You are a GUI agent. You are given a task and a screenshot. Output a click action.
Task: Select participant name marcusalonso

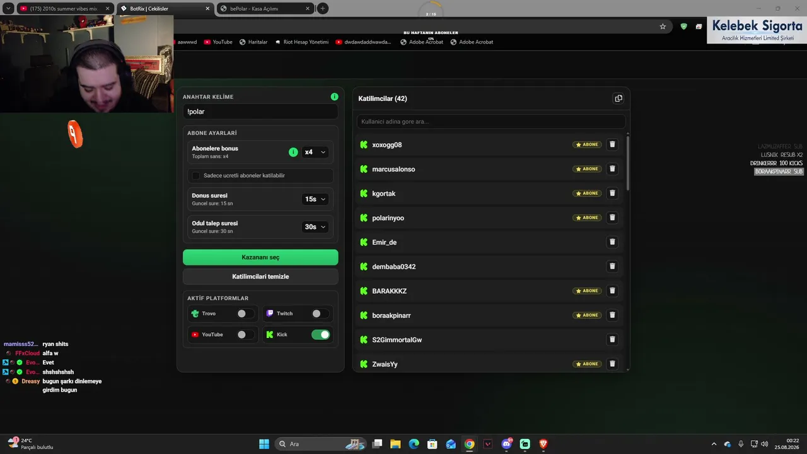point(393,169)
